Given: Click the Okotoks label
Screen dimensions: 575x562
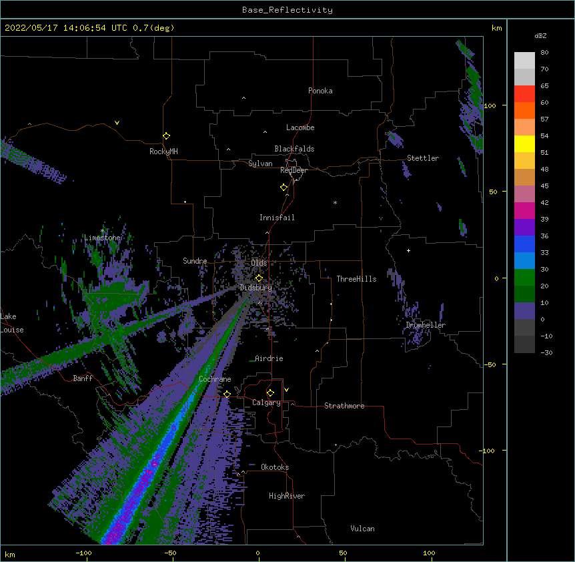Looking at the screenshot, I should click(x=275, y=467).
